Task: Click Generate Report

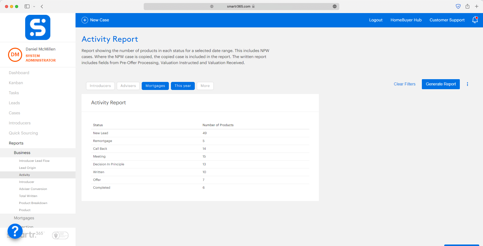Action: [x=441, y=84]
